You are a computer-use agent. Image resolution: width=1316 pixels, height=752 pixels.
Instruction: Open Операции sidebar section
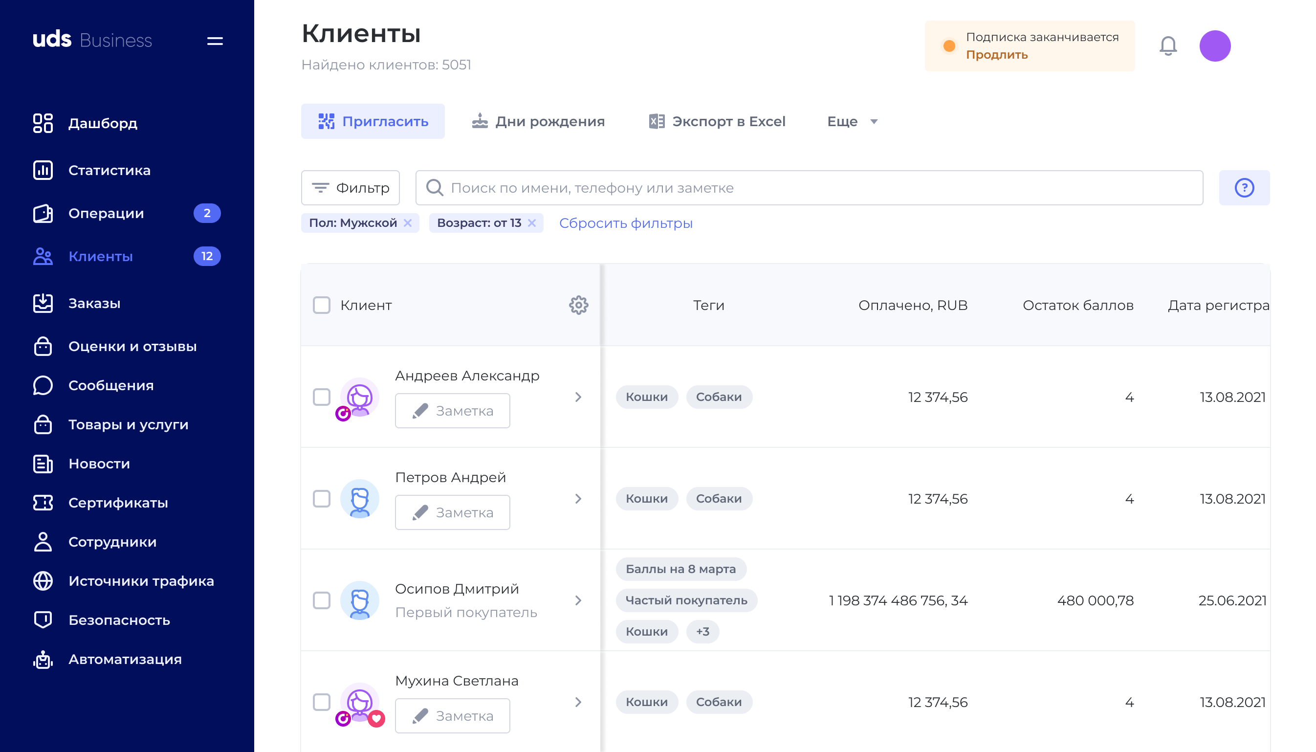(106, 213)
